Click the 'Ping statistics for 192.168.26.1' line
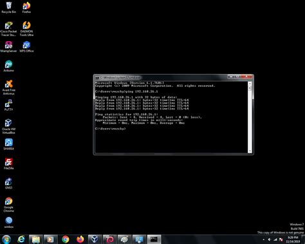305x244 pixels. [x=127, y=115]
